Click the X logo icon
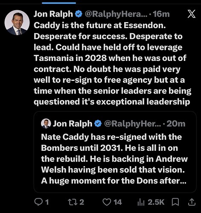This screenshot has height=213, width=201. coord(191,14)
